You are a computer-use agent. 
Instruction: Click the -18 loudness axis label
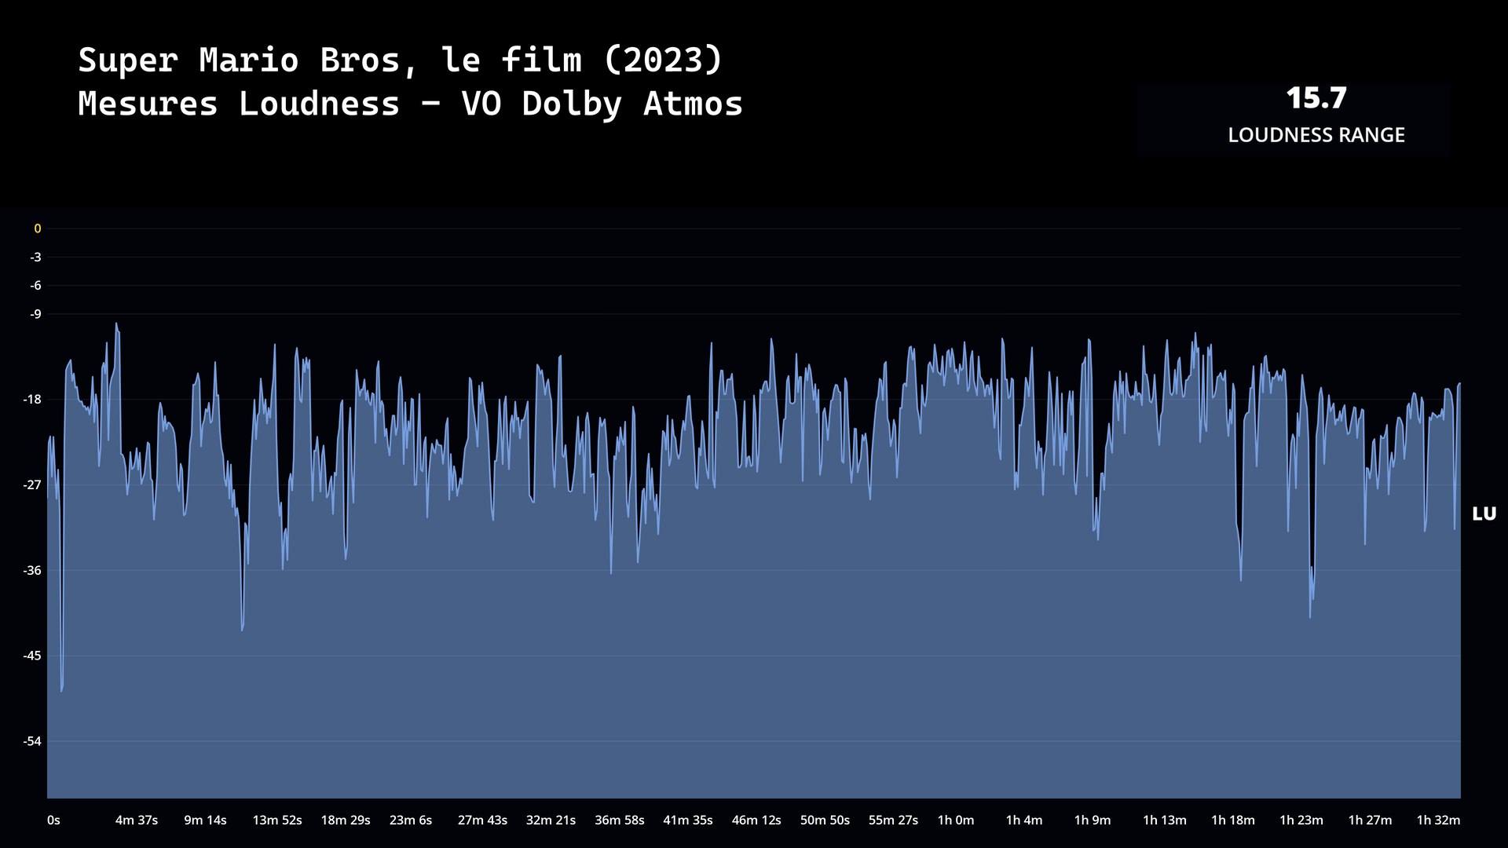tap(32, 400)
